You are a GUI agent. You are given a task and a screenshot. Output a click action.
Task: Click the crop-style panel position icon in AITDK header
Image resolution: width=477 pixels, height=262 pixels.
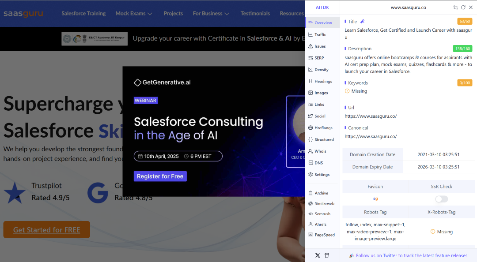tap(455, 7)
